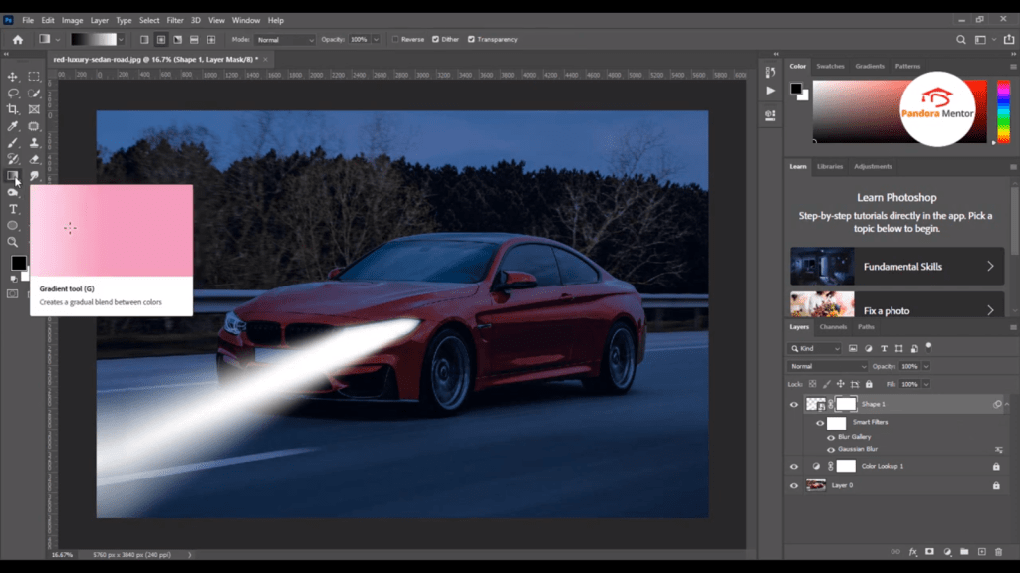1020x573 pixels.
Task: Open the Filter menu
Action: click(x=173, y=19)
